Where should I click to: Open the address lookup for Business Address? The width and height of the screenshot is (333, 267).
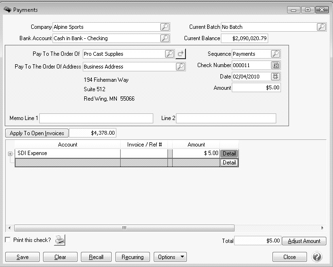tap(180, 67)
